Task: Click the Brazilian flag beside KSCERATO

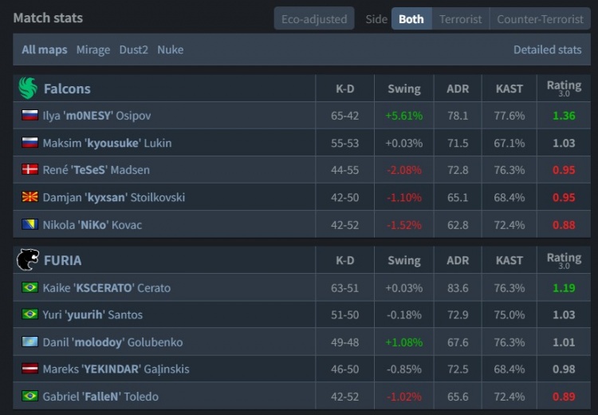Action: (30, 287)
